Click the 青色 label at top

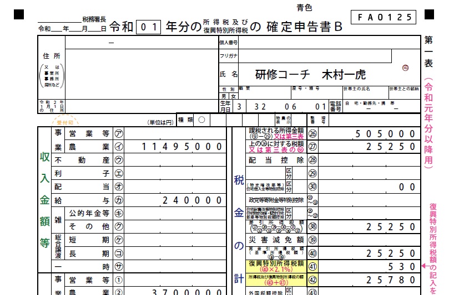[304, 7]
